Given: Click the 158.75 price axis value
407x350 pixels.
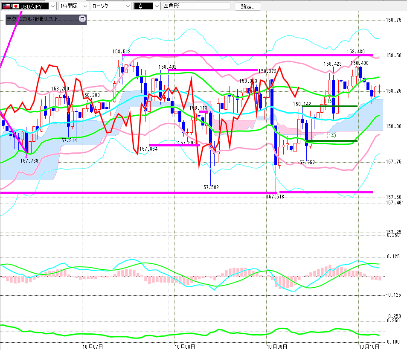Looking at the screenshot, I should tap(393, 20).
